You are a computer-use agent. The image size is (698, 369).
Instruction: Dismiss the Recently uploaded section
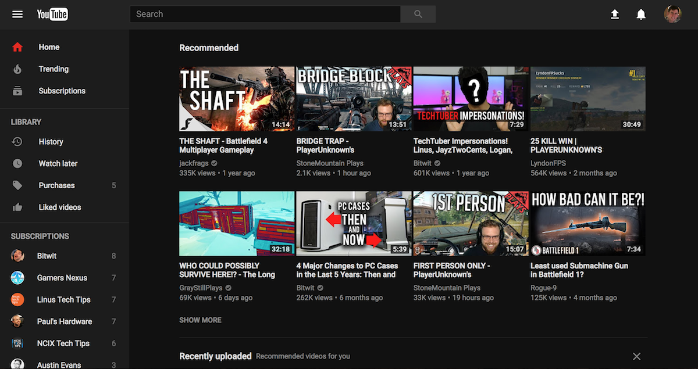[x=636, y=356]
